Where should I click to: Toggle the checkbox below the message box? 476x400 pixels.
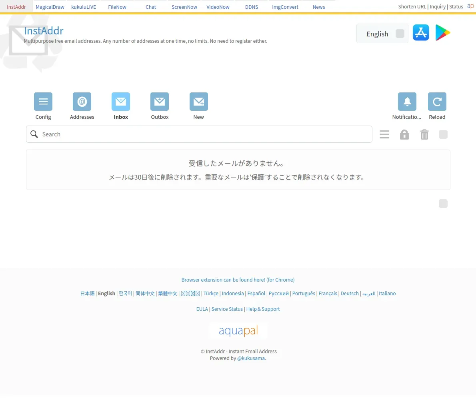(x=443, y=204)
